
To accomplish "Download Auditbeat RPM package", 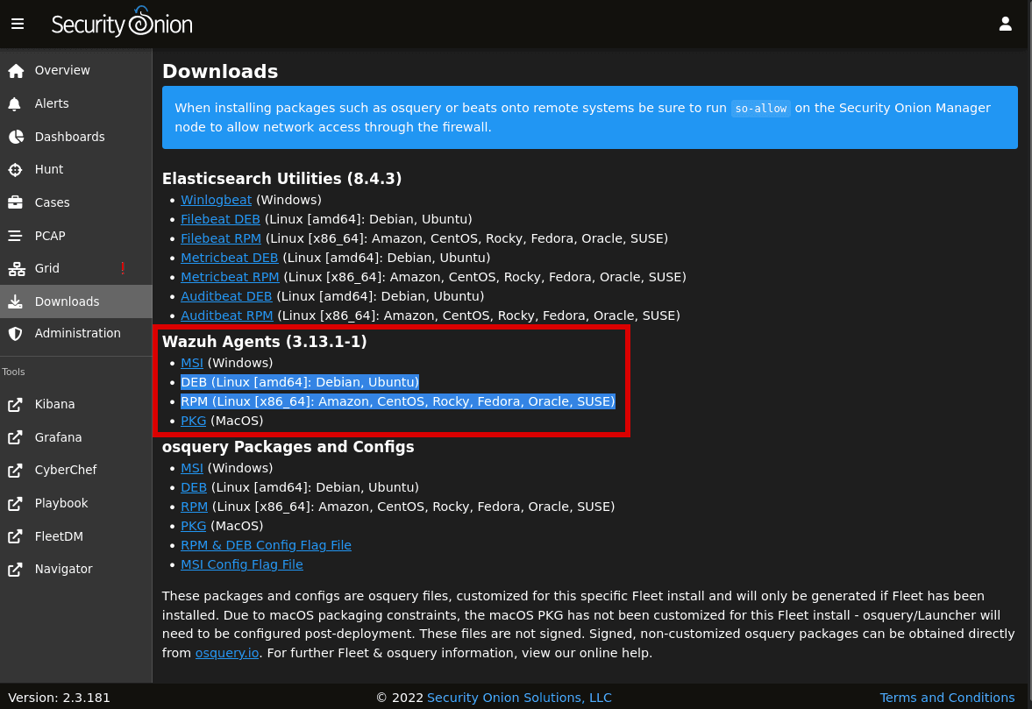I will tap(227, 316).
